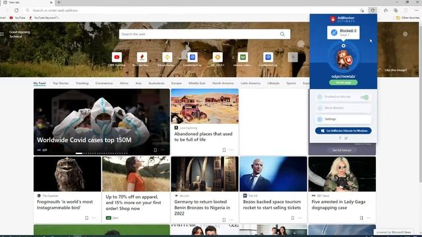Click the Search the web input field
The image size is (422, 237).
[199, 34]
